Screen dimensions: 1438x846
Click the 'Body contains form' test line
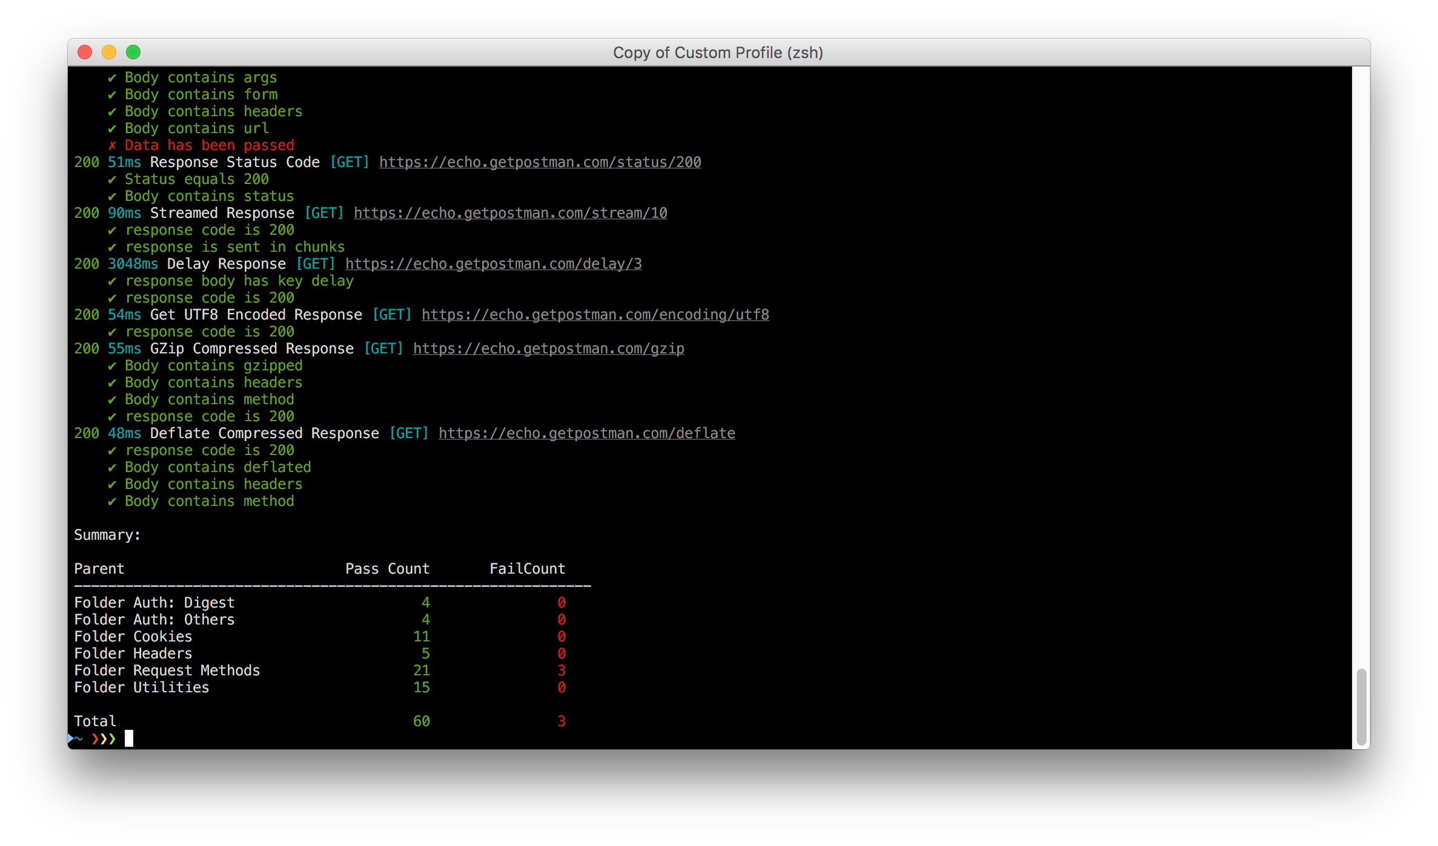[193, 94]
